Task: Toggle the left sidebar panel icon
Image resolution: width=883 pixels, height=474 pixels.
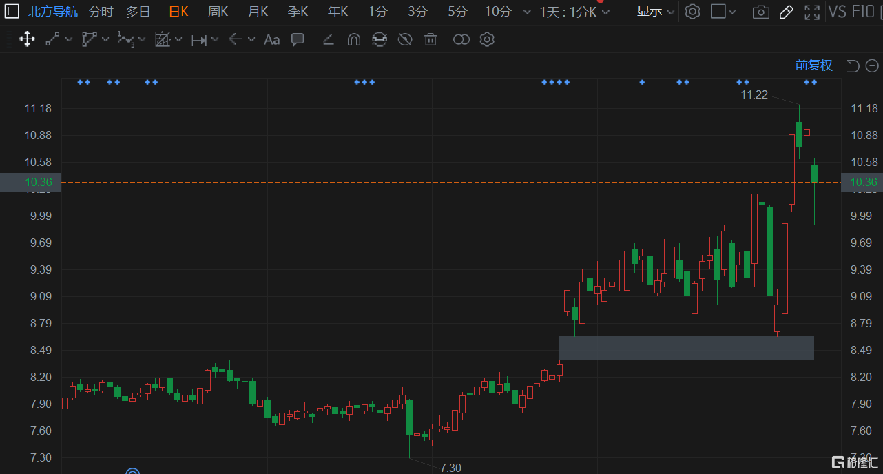Action: coord(12,11)
